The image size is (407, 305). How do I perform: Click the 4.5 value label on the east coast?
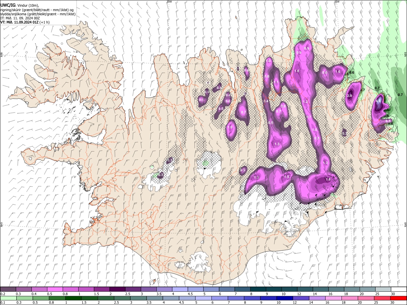tap(378, 101)
